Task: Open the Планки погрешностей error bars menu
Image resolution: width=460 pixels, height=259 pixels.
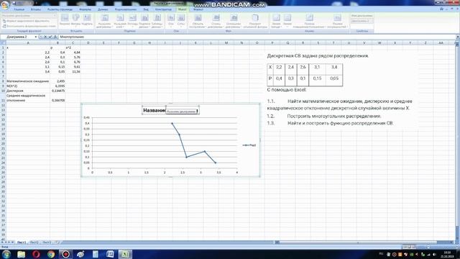Action: [x=337, y=21]
